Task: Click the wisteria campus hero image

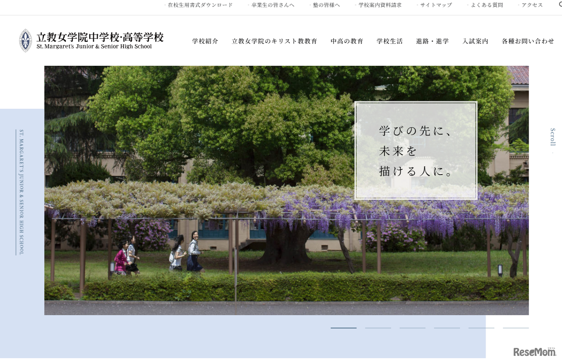Action: tap(286, 190)
